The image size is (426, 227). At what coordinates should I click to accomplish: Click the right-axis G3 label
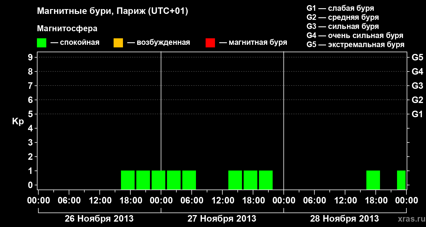point(417,86)
